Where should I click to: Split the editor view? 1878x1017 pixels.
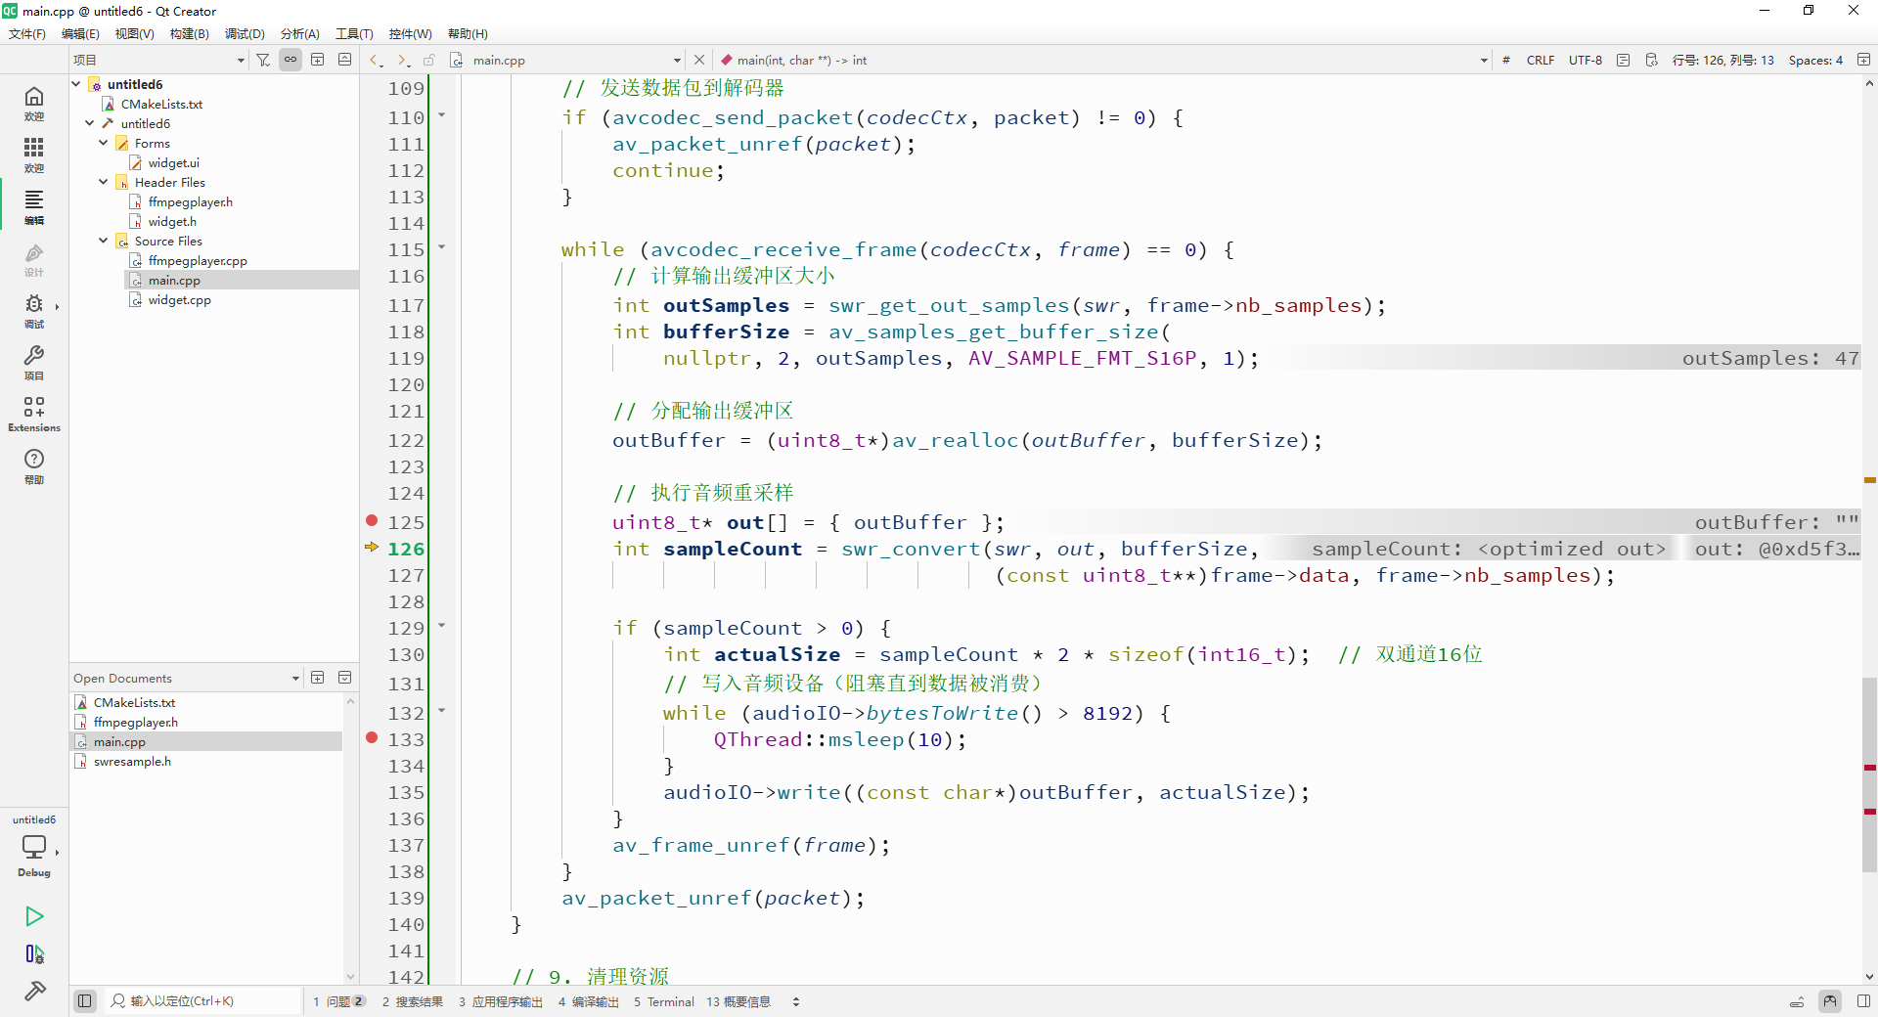click(1863, 60)
